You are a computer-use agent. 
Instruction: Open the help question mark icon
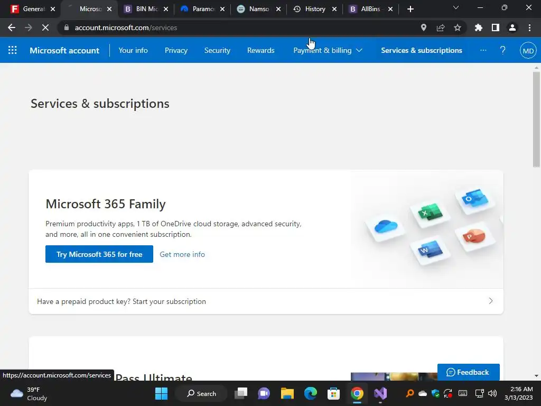[503, 50]
